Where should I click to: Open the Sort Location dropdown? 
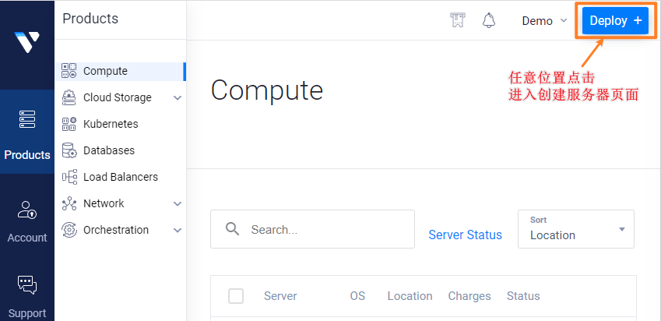(576, 229)
